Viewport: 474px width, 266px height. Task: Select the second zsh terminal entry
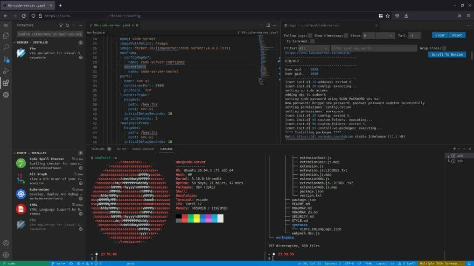coord(459,161)
